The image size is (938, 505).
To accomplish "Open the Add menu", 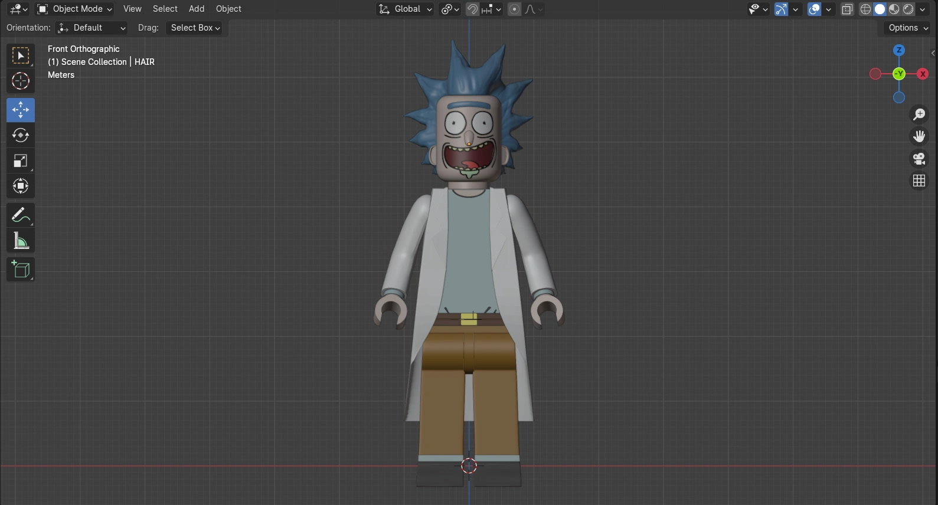I will click(197, 9).
